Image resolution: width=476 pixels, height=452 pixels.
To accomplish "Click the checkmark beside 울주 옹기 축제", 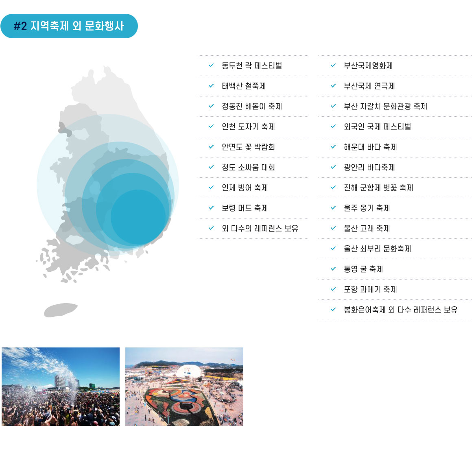I will 333,207.
